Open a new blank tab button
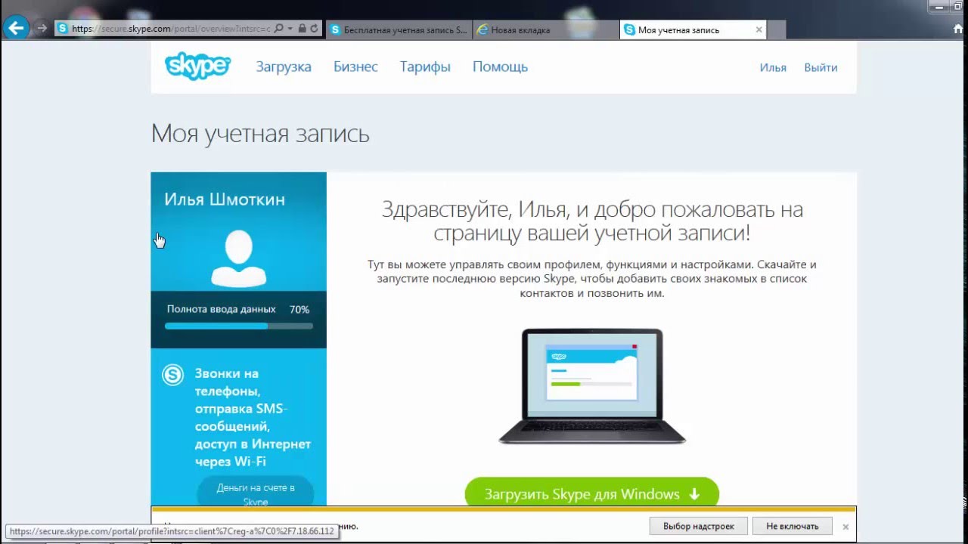 777,30
